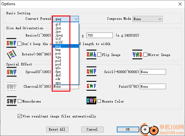Click the Swirl effect SWF icon
This screenshot has height=136, width=185.
pyautogui.click(x=91, y=71)
